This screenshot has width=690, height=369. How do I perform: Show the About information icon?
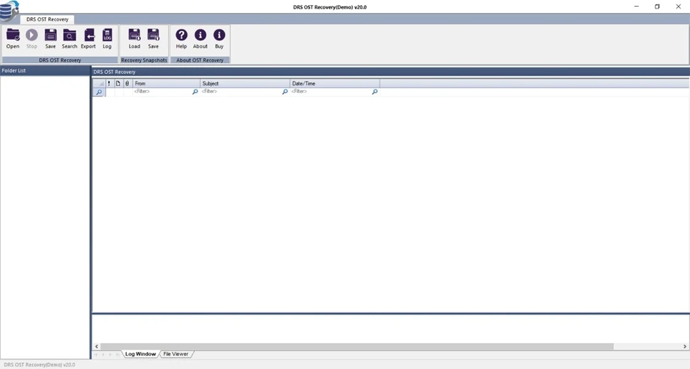click(x=200, y=38)
